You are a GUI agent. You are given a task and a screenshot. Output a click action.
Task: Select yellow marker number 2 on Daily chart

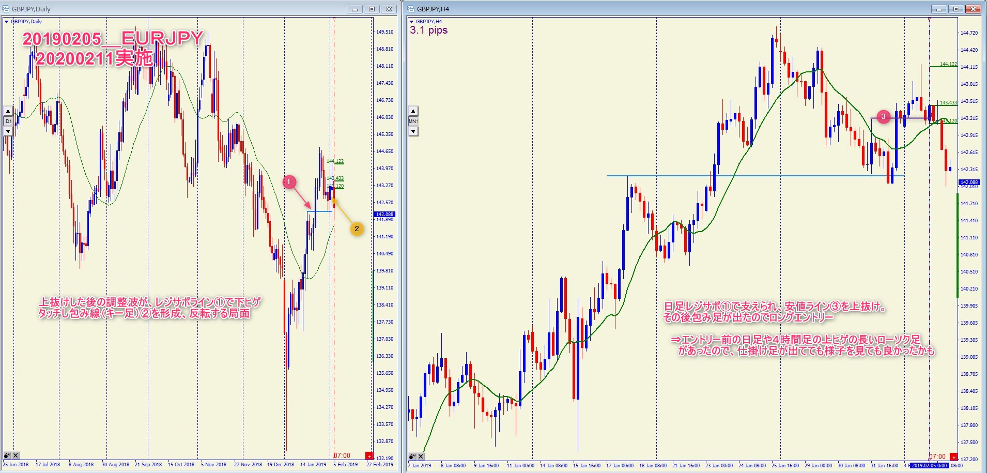pyautogui.click(x=357, y=228)
